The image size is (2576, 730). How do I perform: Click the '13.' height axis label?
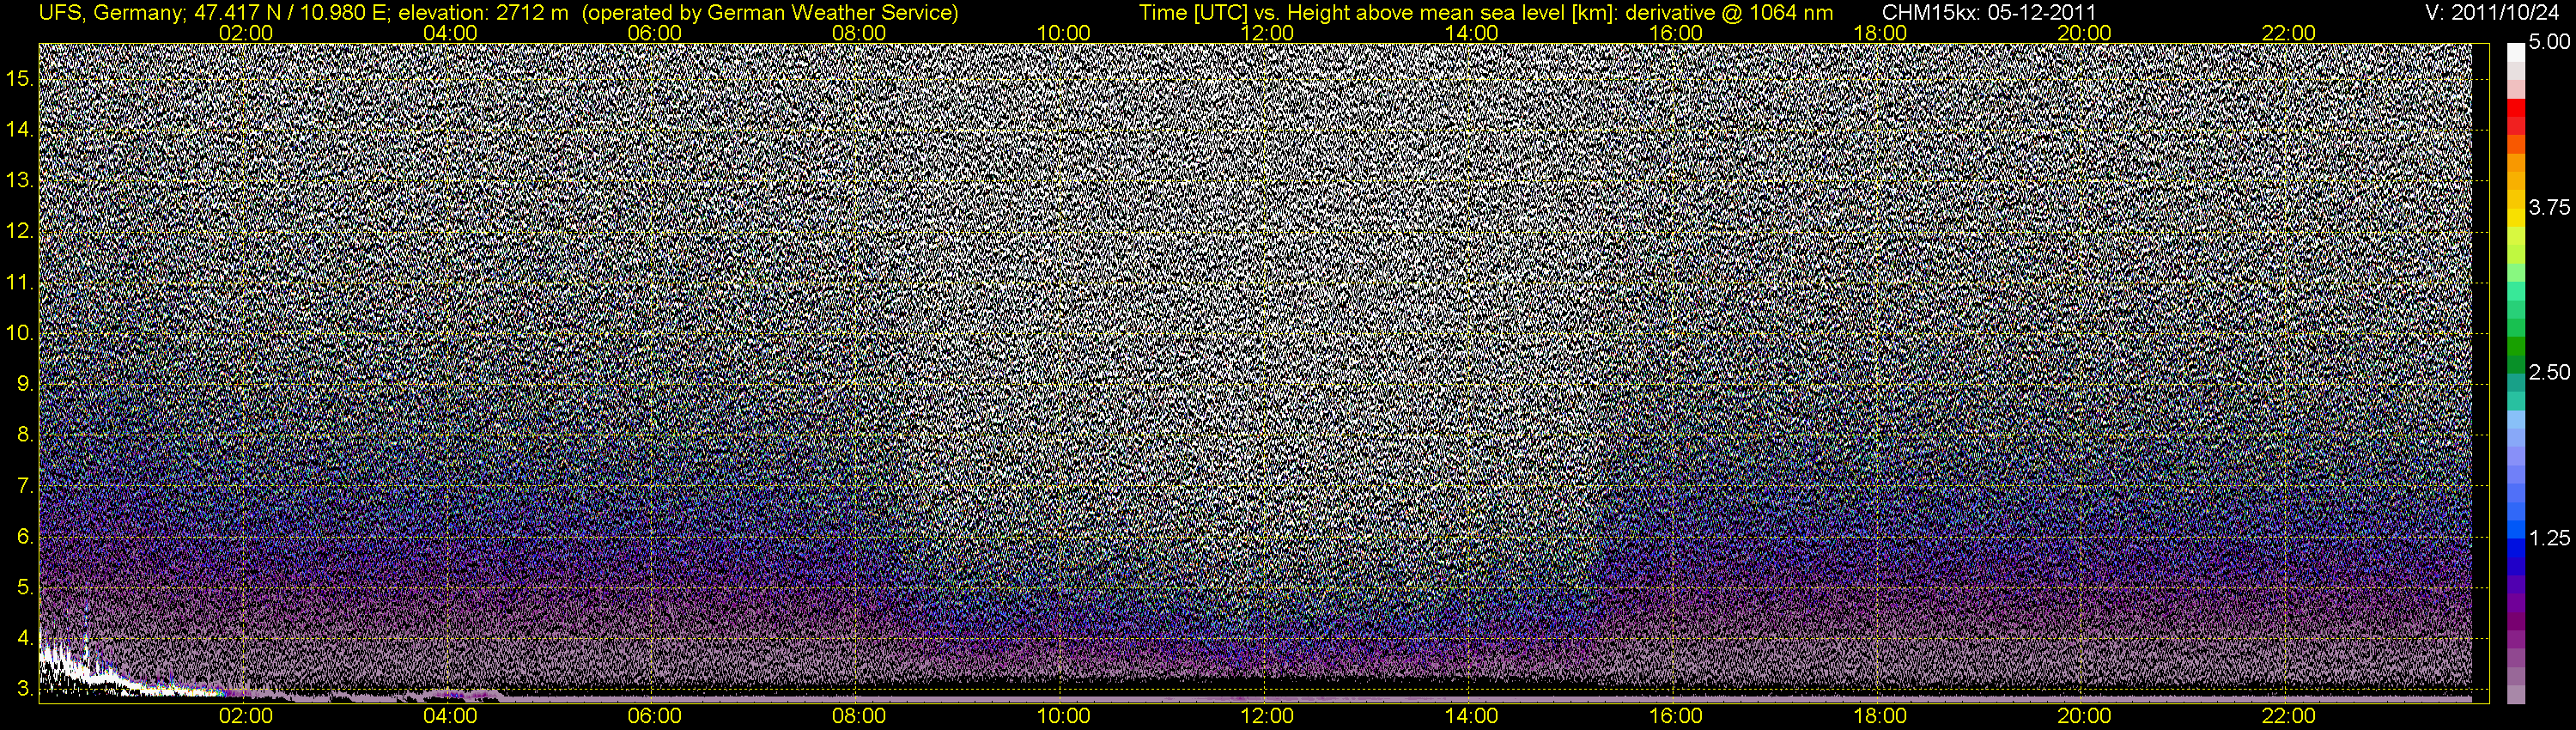(20, 181)
